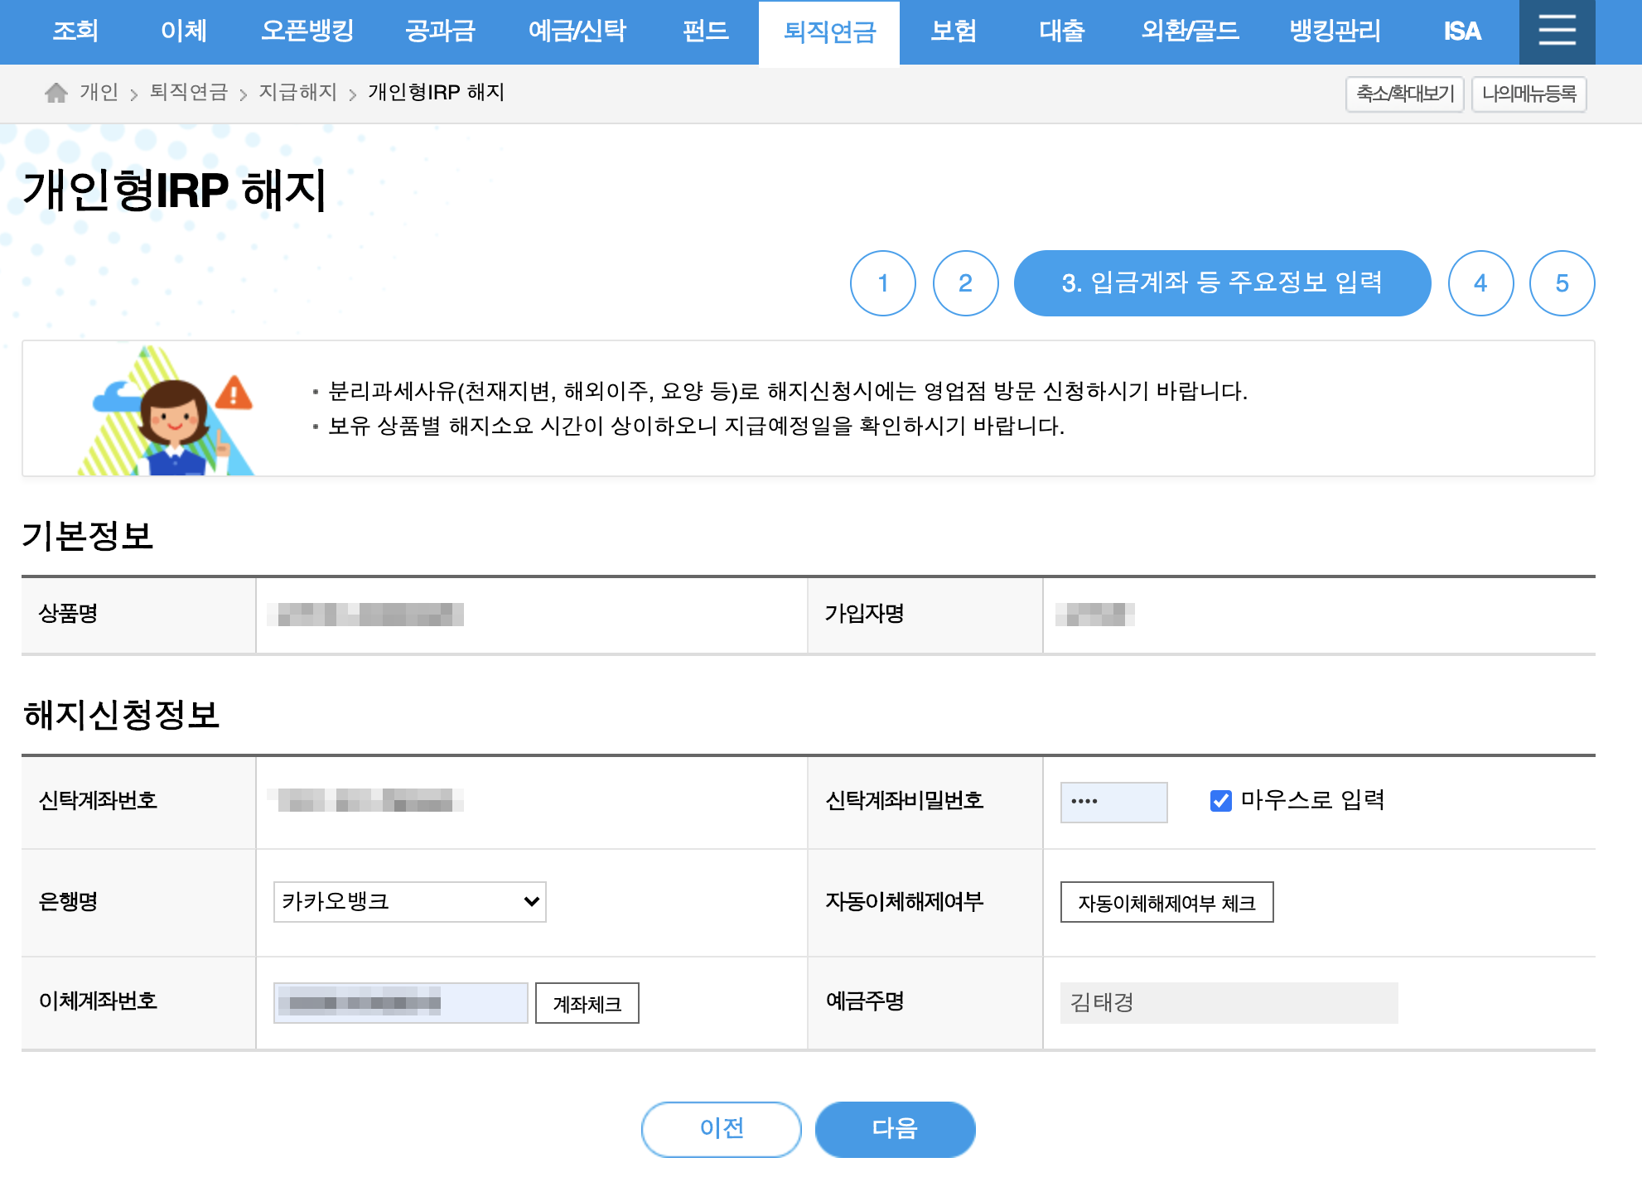Select step 5 circle indicator
Viewport: 1642px width, 1201px height.
click(x=1562, y=283)
